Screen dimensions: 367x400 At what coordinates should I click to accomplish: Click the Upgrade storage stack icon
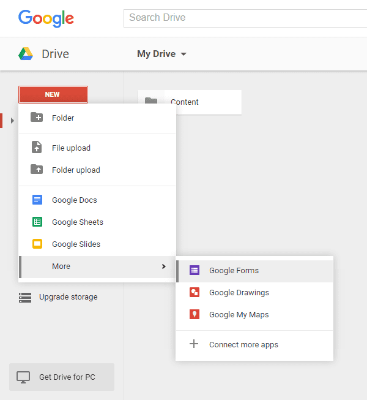pos(25,298)
